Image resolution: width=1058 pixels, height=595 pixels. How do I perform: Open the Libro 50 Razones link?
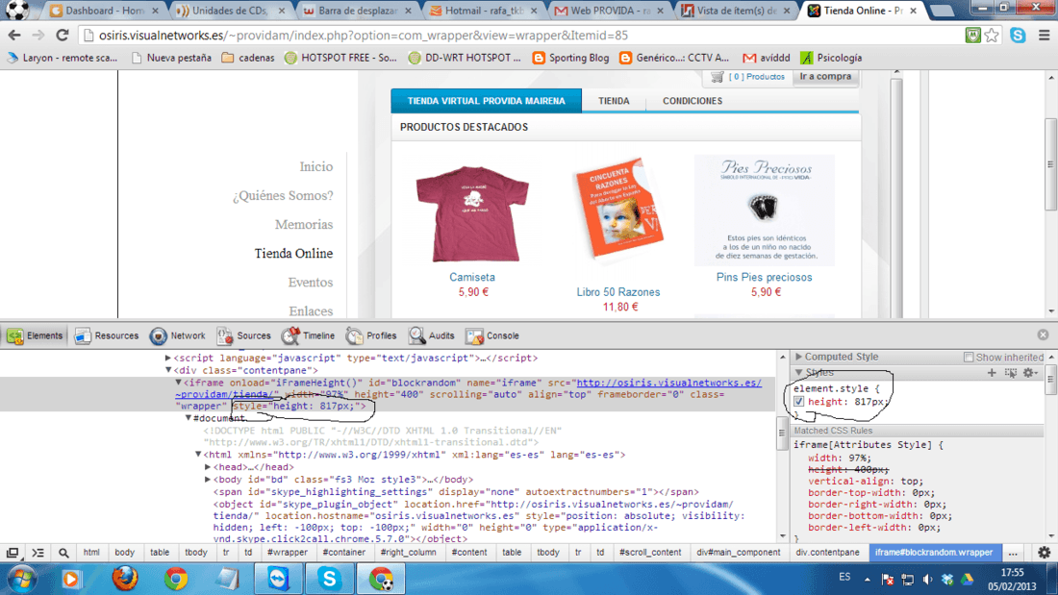coord(618,292)
